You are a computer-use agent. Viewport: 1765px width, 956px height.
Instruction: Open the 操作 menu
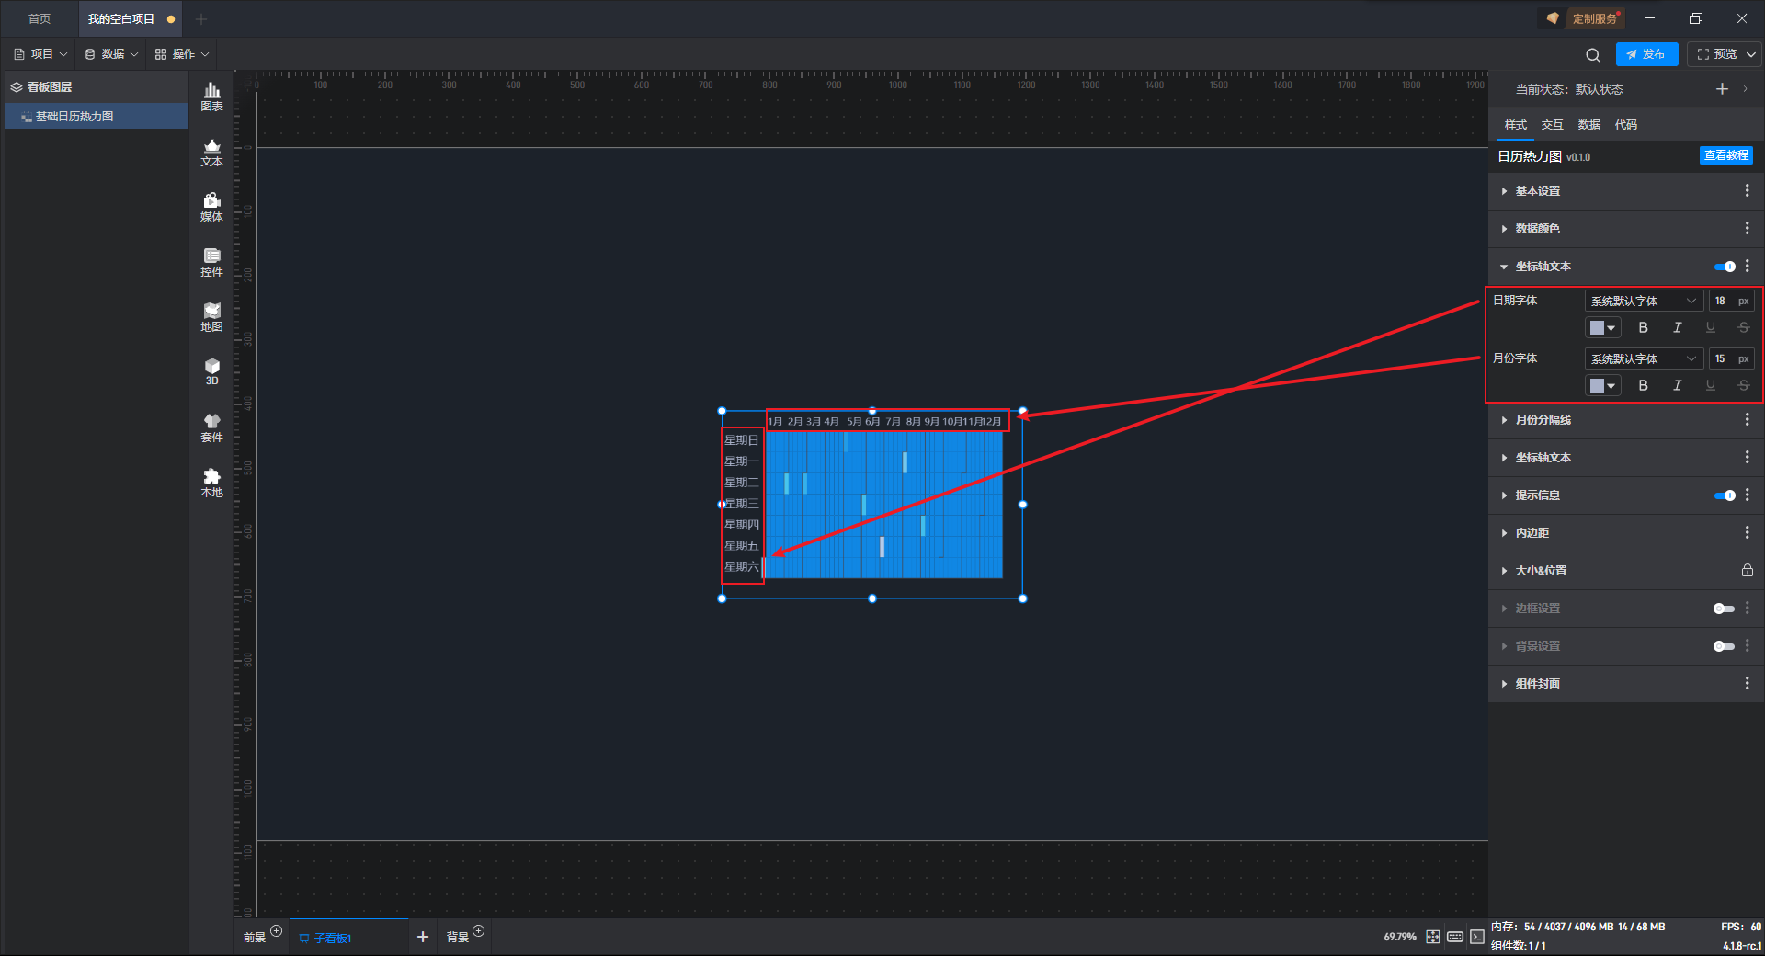coord(182,54)
